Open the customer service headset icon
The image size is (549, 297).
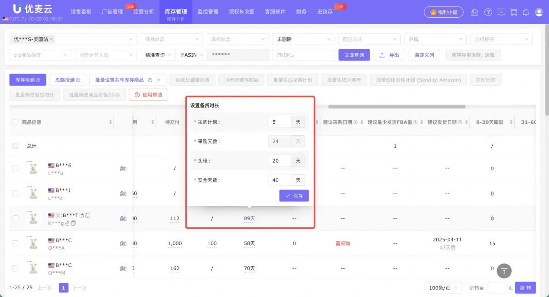[x=475, y=12]
